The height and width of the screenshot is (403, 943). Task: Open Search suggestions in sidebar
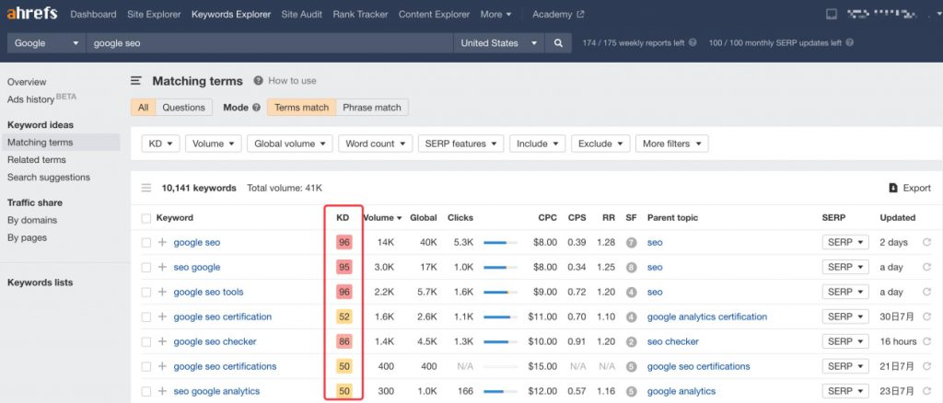click(49, 178)
